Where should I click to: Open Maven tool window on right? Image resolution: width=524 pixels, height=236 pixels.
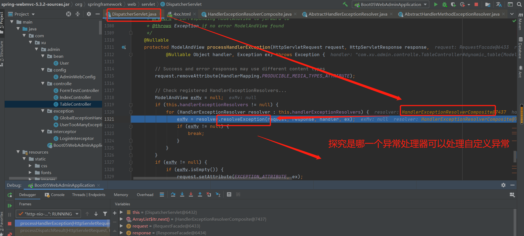520,22
